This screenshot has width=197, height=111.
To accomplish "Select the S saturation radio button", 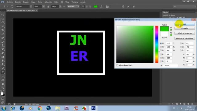I will pos(161,47).
